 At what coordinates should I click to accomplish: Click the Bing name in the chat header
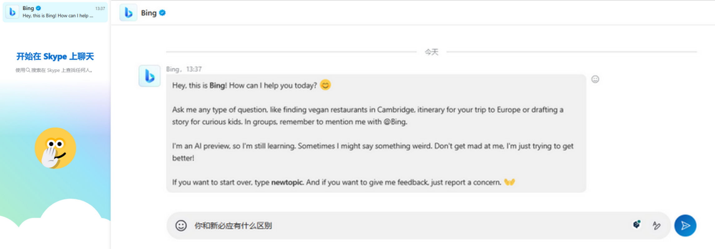(x=149, y=13)
